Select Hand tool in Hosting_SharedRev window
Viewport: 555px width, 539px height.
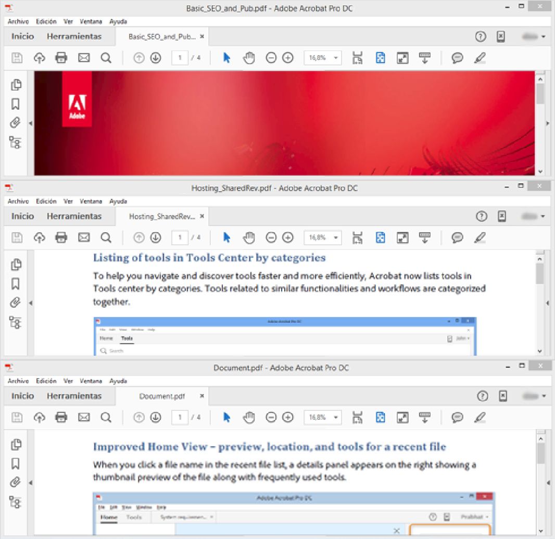[249, 237]
